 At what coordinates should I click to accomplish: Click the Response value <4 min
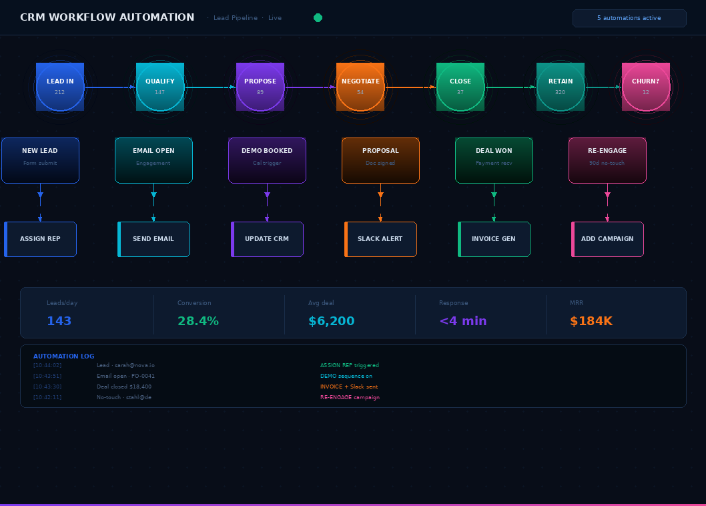coord(463,321)
